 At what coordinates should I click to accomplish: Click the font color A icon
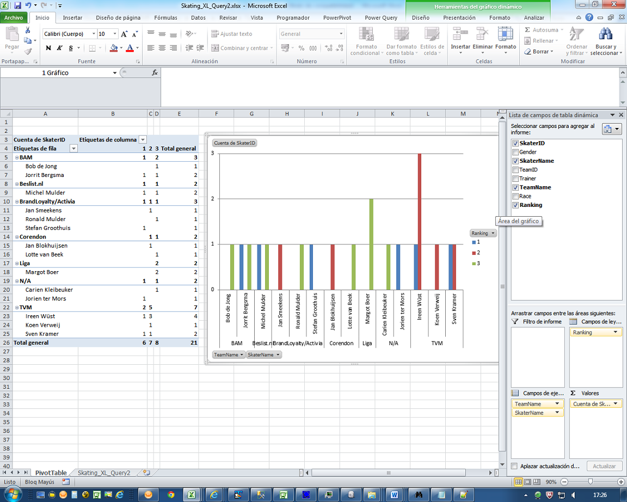pos(130,48)
